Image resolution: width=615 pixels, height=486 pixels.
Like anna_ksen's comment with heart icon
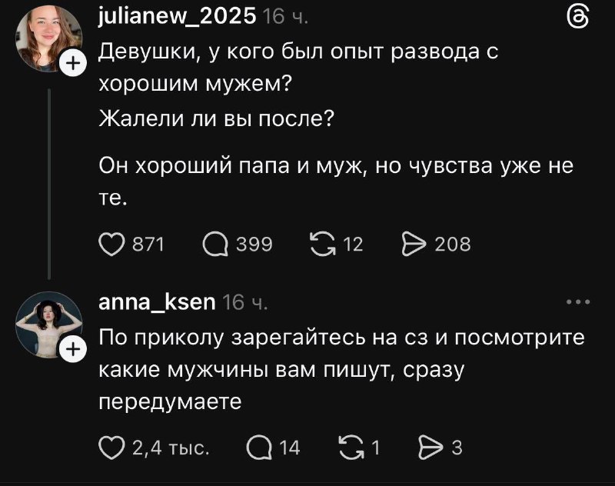(112, 447)
